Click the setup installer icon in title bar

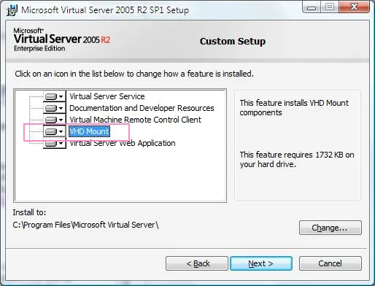[12, 10]
